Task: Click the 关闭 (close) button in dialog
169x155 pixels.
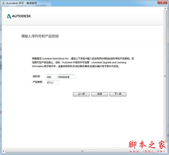Action: [99, 94]
